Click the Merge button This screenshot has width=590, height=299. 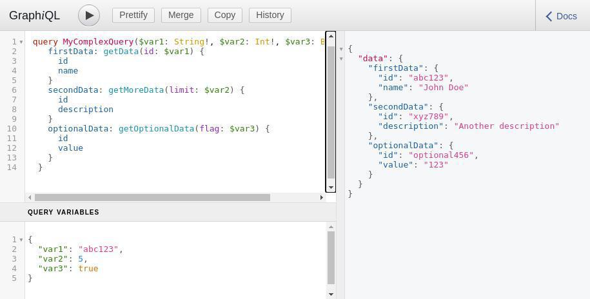181,15
